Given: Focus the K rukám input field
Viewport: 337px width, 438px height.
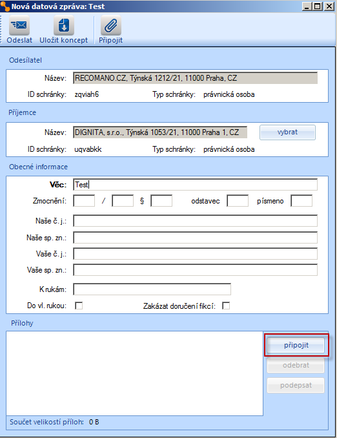Looking at the screenshot, I should pos(152,289).
